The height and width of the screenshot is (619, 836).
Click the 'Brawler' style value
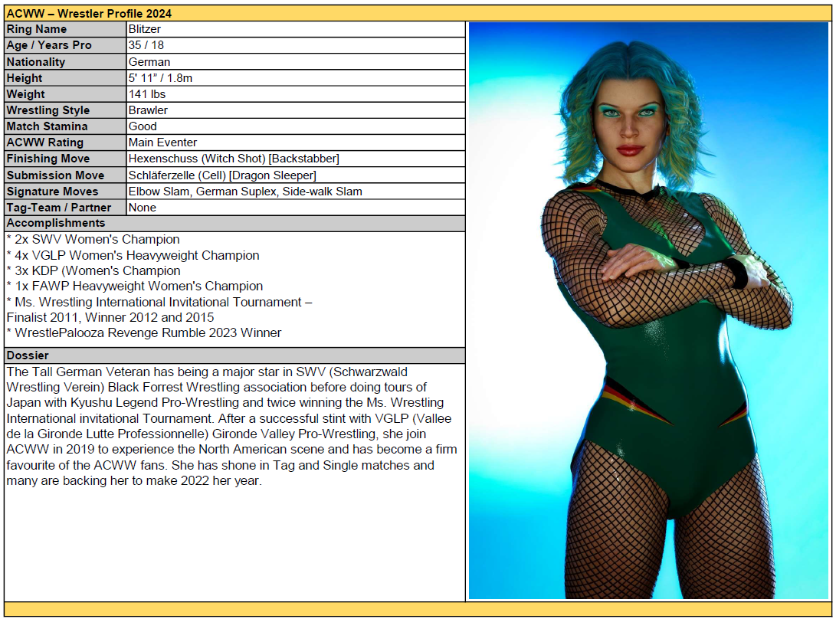[x=148, y=110]
